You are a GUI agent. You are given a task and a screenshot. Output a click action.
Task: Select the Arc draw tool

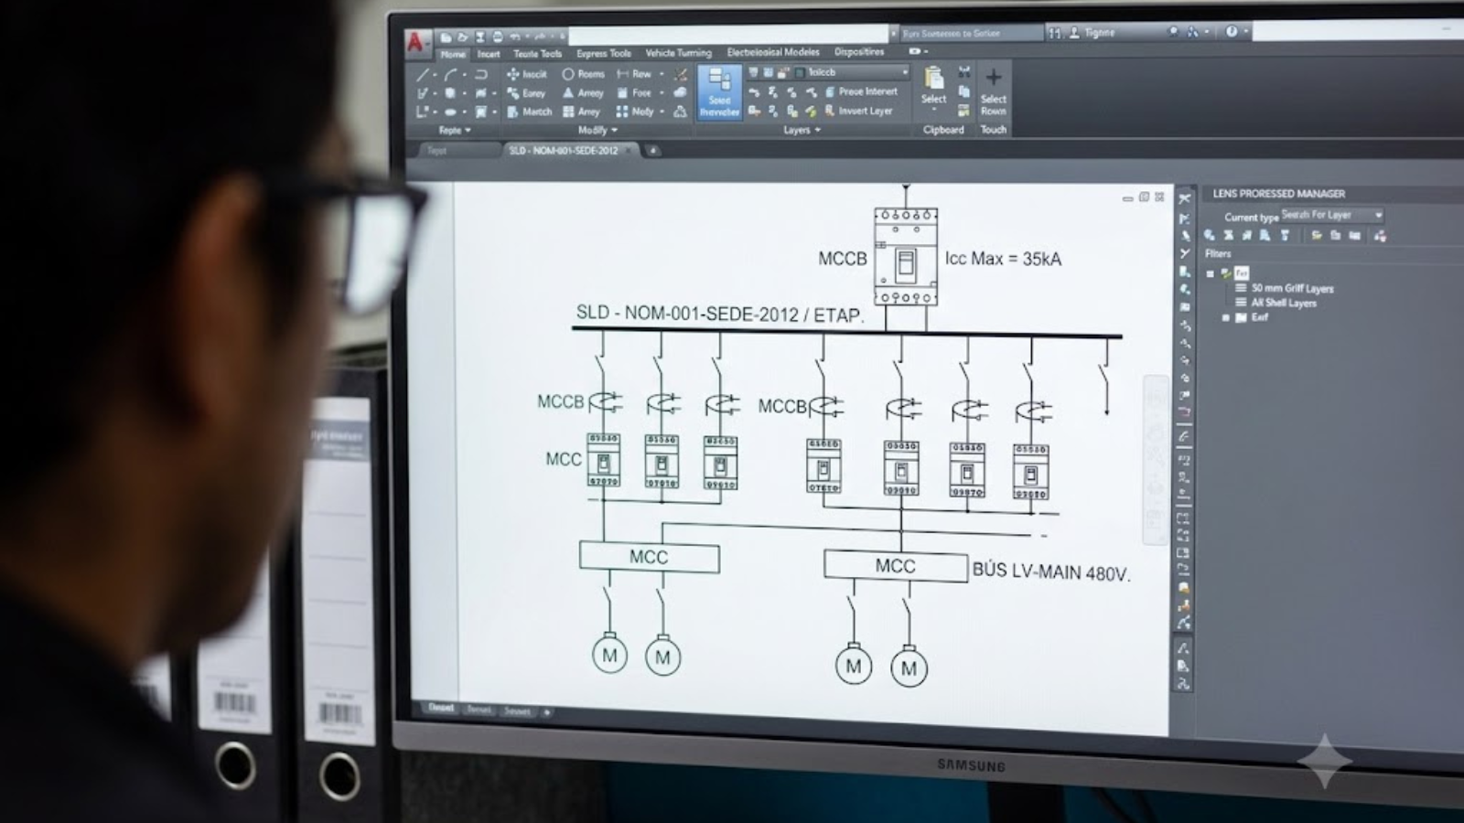[x=450, y=74]
